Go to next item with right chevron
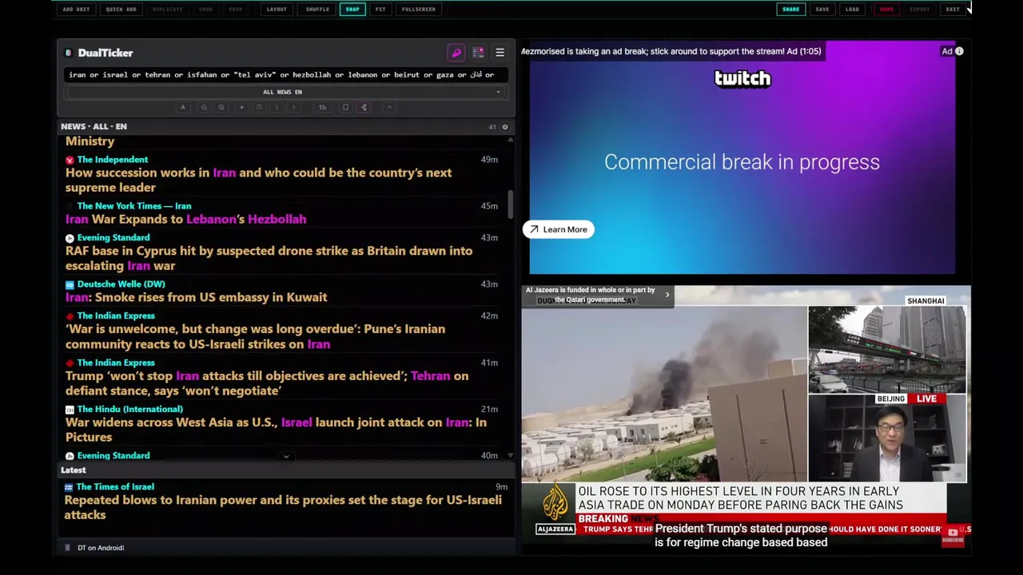Screen dimensions: 1023x575 [293, 107]
